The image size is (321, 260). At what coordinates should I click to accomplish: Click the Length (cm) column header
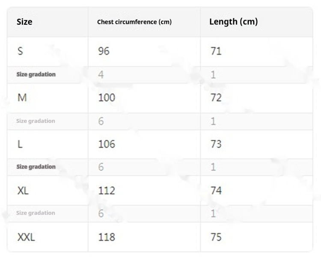click(233, 22)
